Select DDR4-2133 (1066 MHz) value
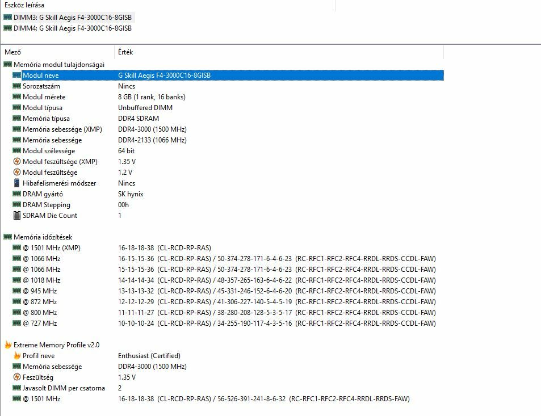Viewport: 541px width, 416px height. tap(152, 140)
